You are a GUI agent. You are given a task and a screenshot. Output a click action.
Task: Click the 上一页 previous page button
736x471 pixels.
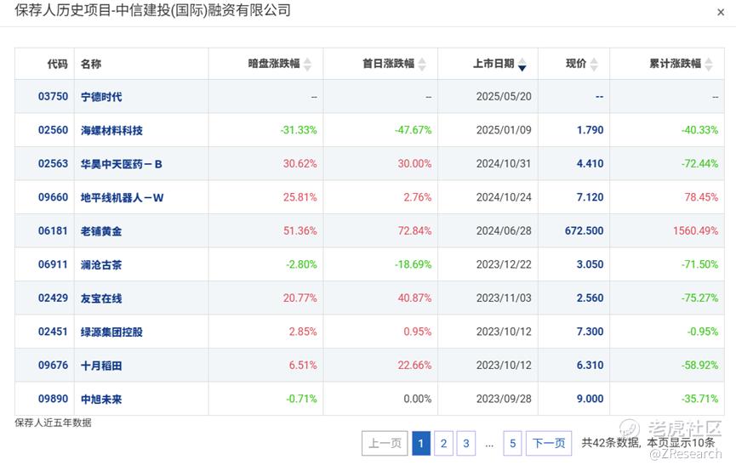pos(385,443)
